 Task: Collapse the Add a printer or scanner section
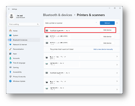coord(117,23)
